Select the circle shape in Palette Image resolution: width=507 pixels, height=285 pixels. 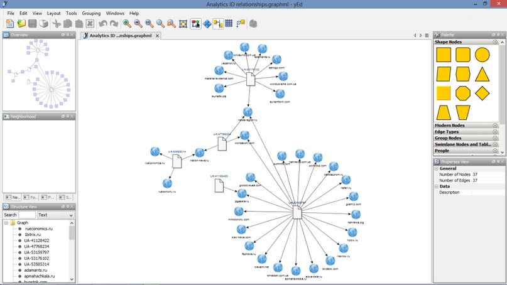click(482, 55)
